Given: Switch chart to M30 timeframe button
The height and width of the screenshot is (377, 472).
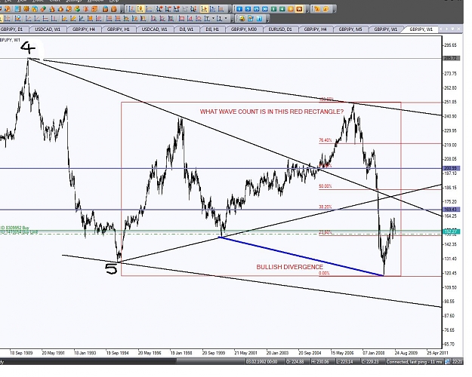Looking at the screenshot, I should (265, 9).
